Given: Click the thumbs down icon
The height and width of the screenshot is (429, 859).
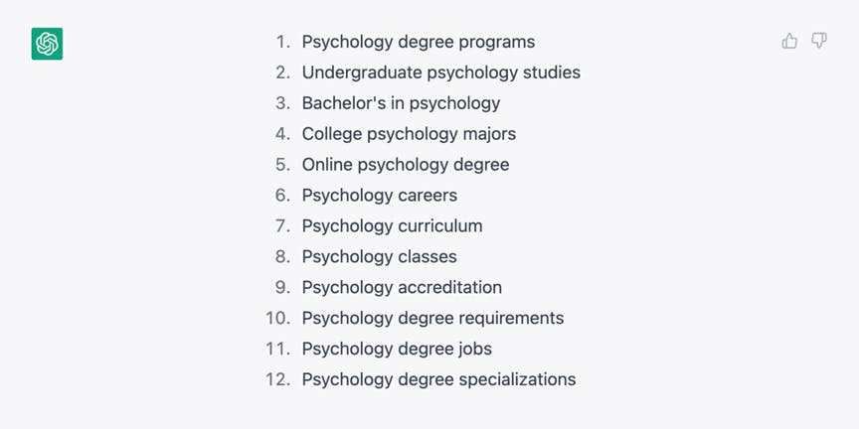Looking at the screenshot, I should 819,41.
